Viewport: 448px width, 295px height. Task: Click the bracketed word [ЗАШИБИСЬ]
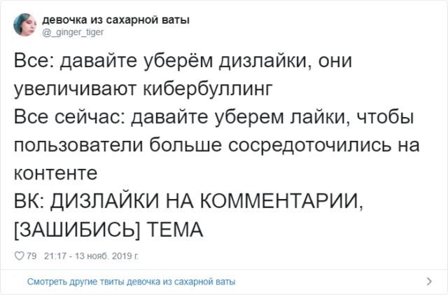(x=77, y=230)
